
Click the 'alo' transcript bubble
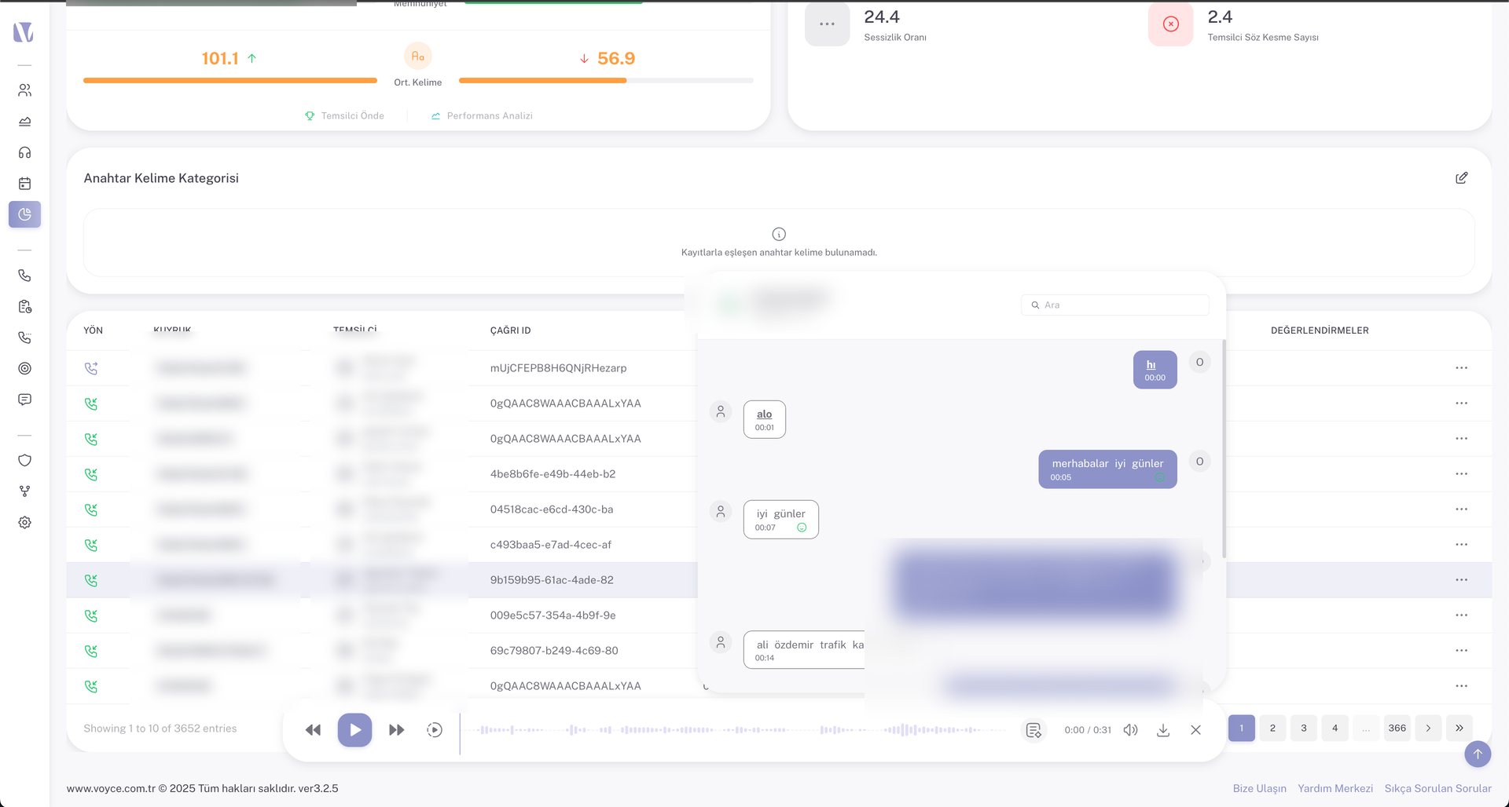click(x=764, y=419)
